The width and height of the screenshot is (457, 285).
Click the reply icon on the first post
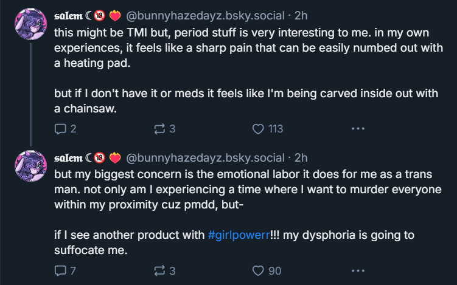[61, 129]
